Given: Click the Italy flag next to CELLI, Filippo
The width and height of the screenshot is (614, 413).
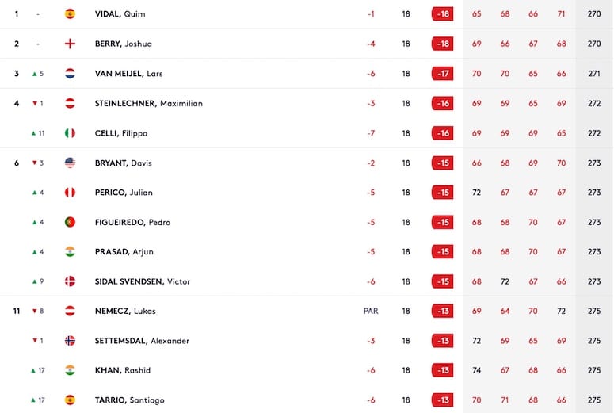Looking at the screenshot, I should (70, 133).
